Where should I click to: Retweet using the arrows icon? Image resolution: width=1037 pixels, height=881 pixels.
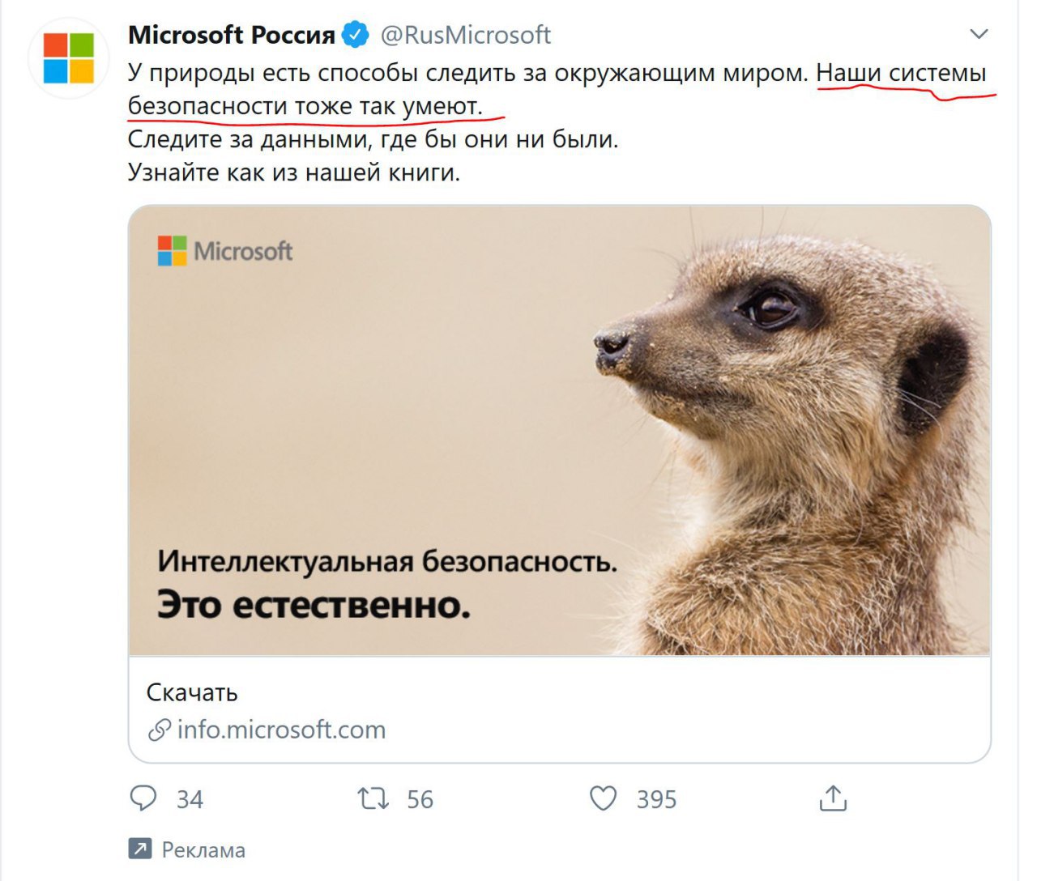pyautogui.click(x=373, y=798)
